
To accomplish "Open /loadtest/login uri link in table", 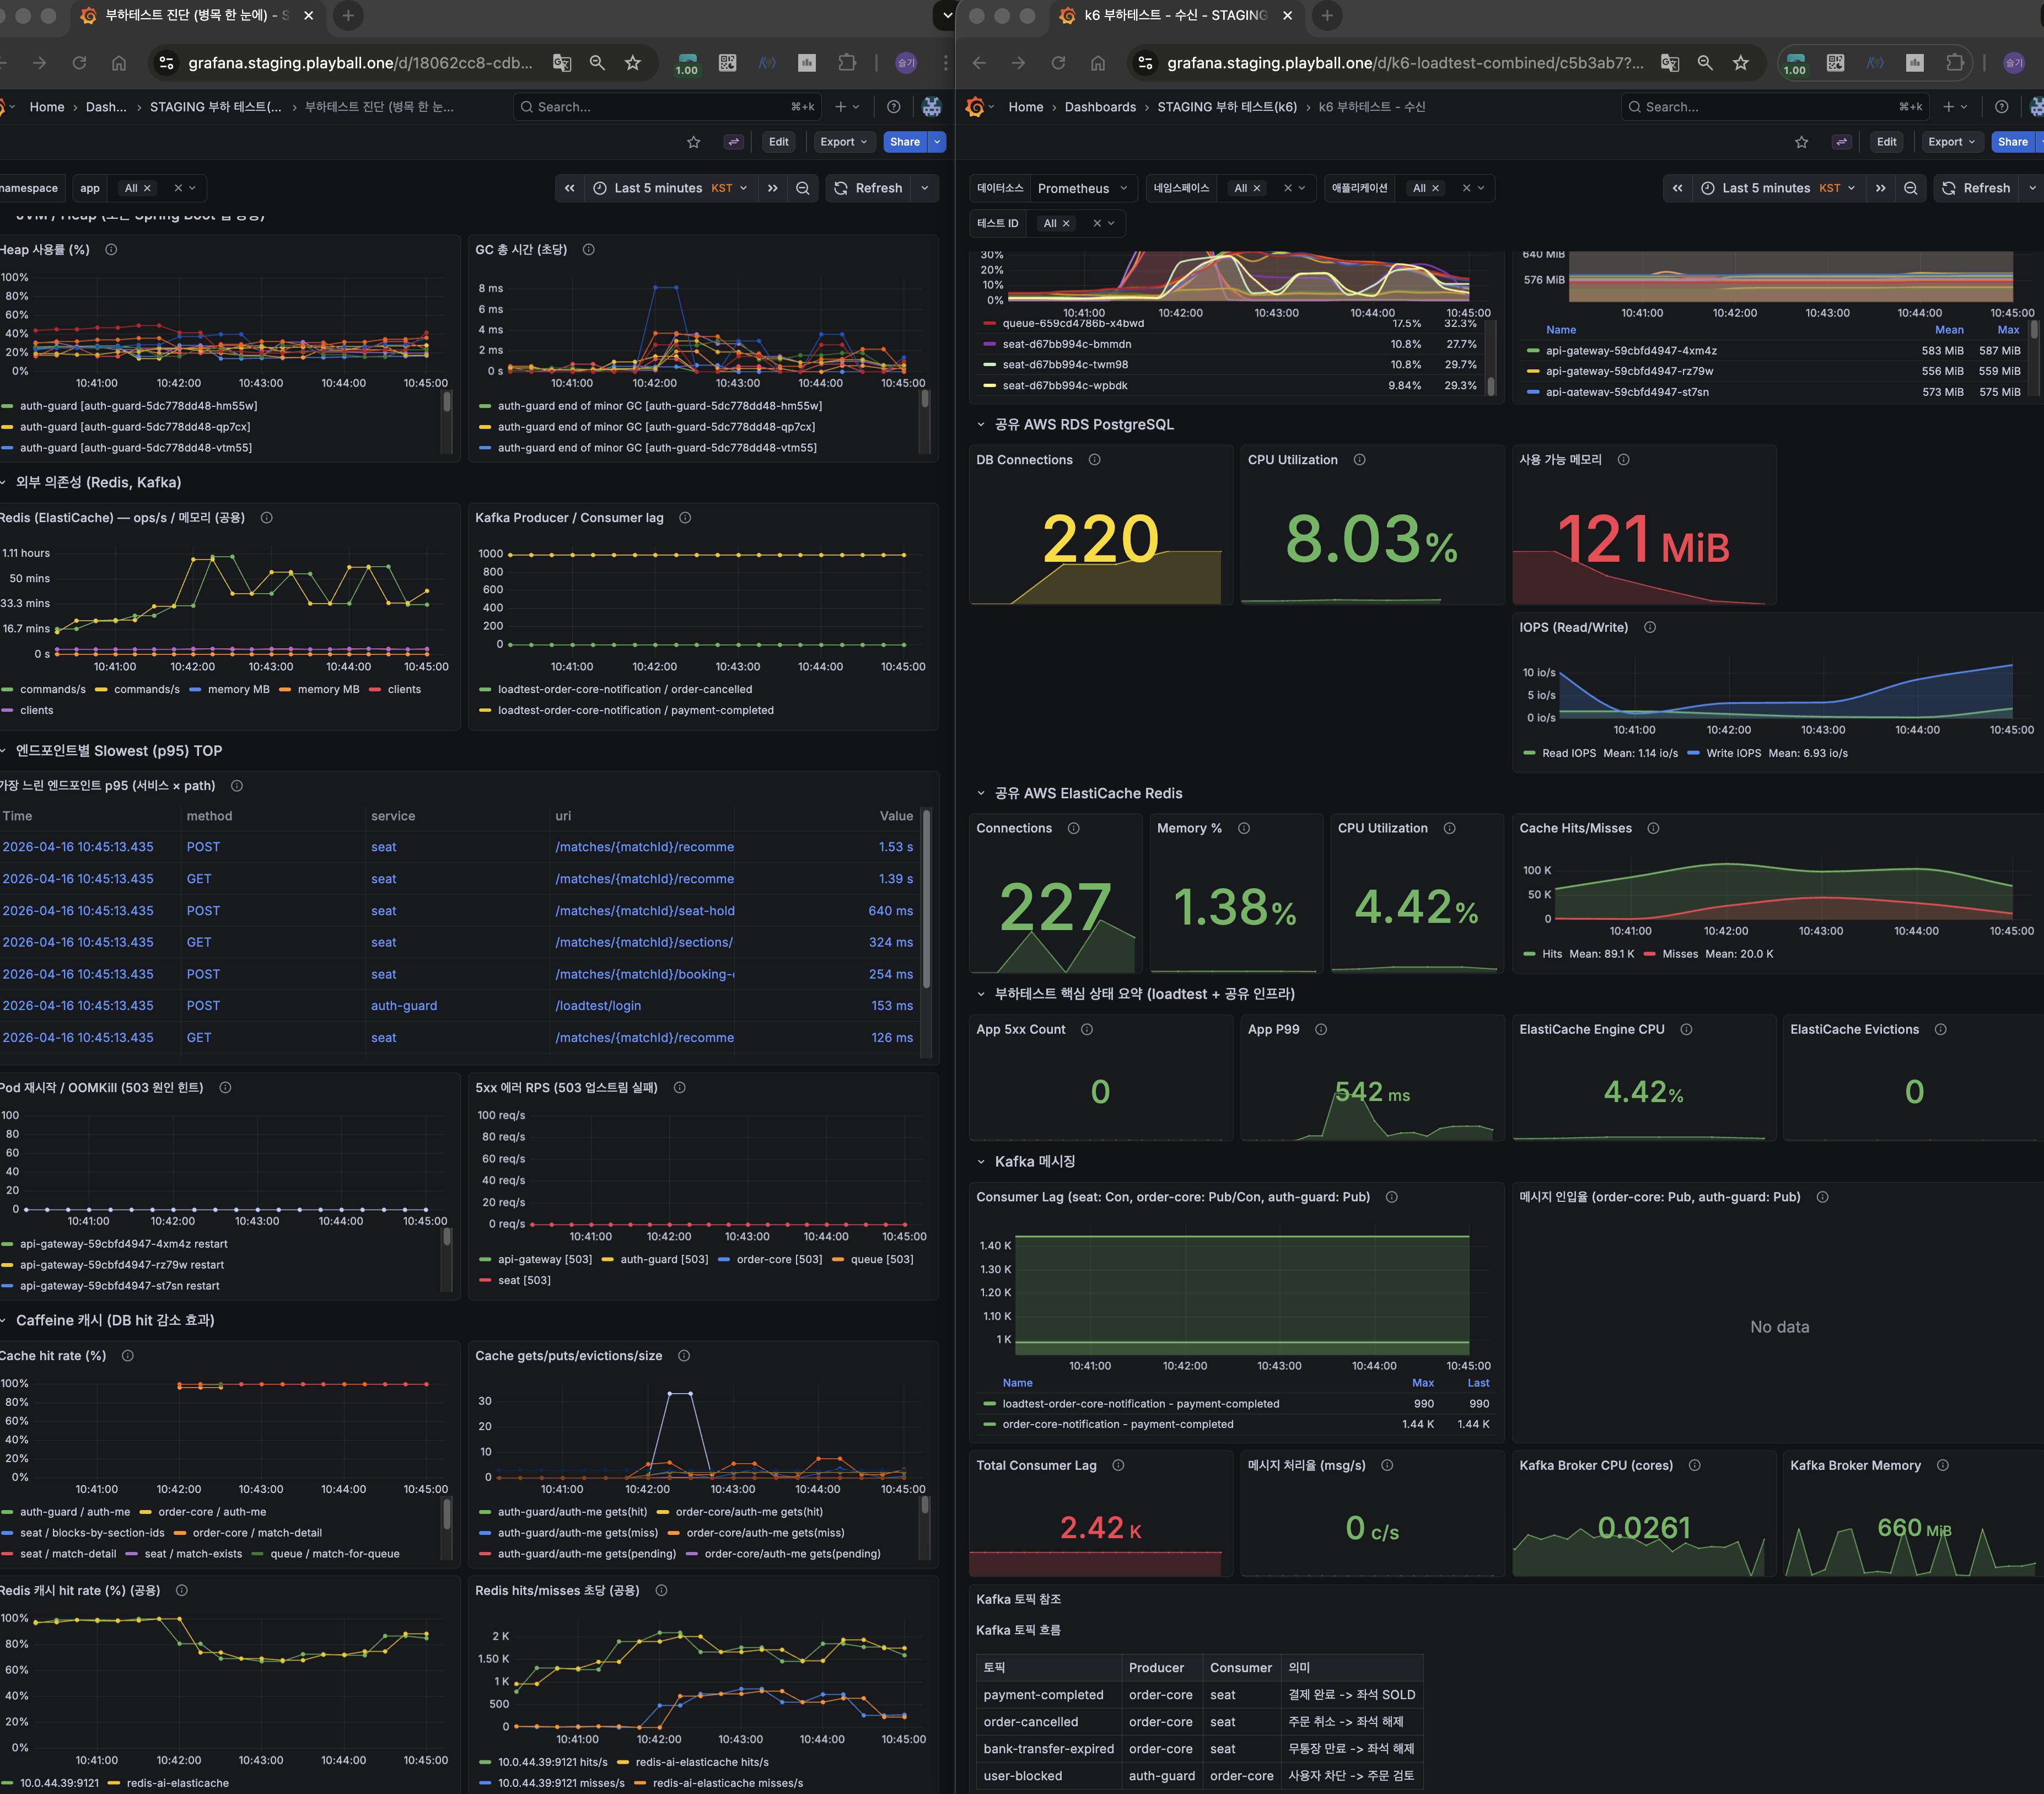I will click(598, 1006).
